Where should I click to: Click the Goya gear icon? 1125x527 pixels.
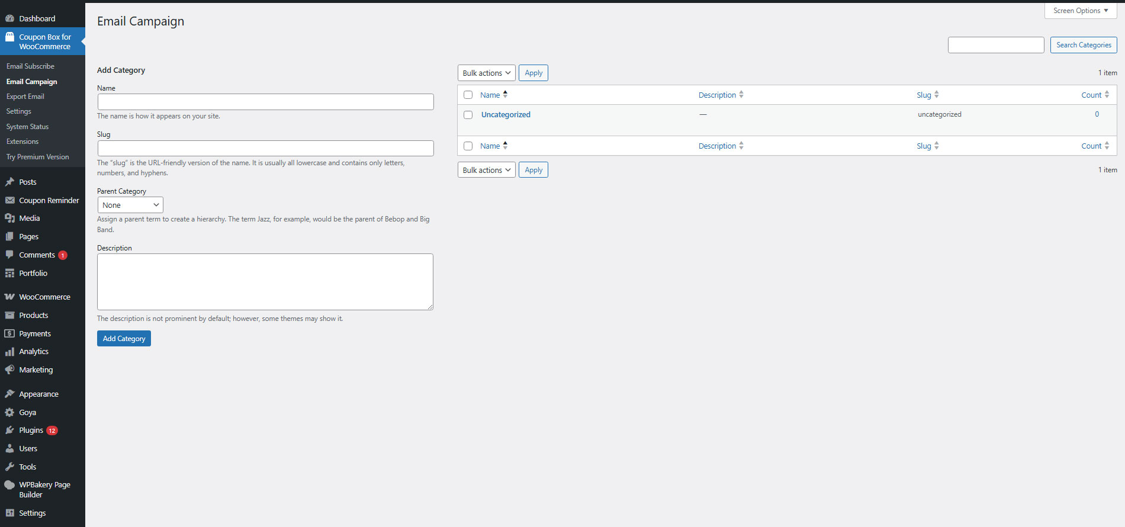9,412
